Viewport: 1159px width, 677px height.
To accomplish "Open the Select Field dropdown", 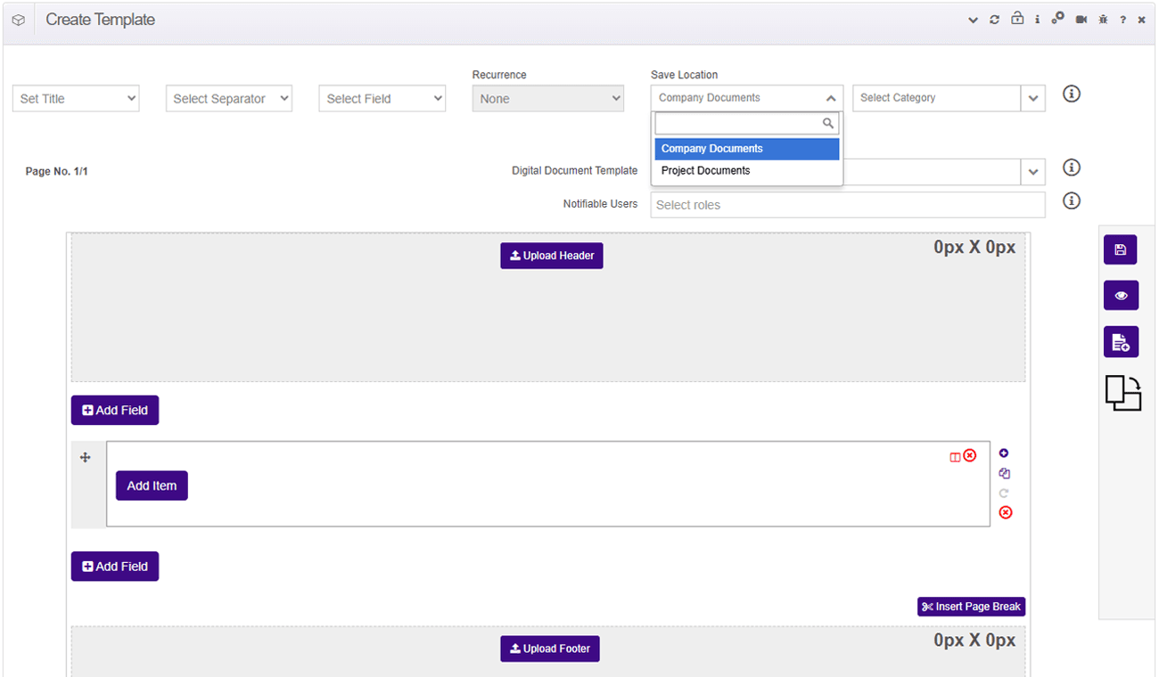I will click(382, 99).
